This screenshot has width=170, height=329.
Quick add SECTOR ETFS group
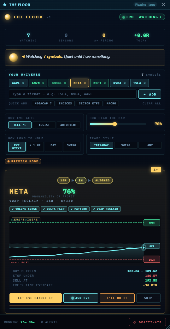pyautogui.click(x=89, y=103)
